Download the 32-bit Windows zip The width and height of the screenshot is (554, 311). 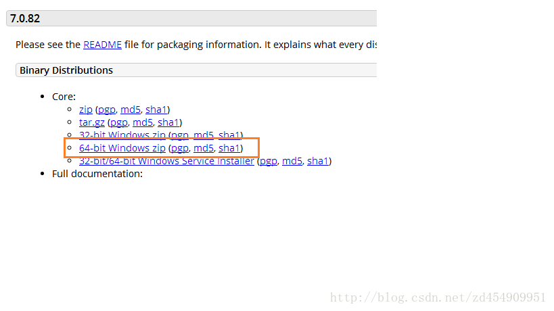(122, 135)
